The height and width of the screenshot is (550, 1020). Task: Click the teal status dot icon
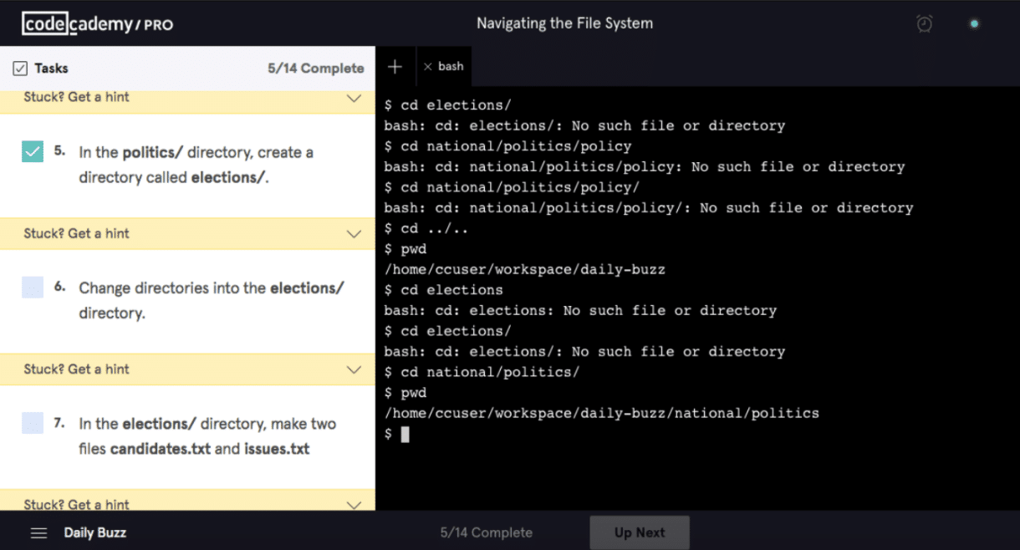(974, 23)
